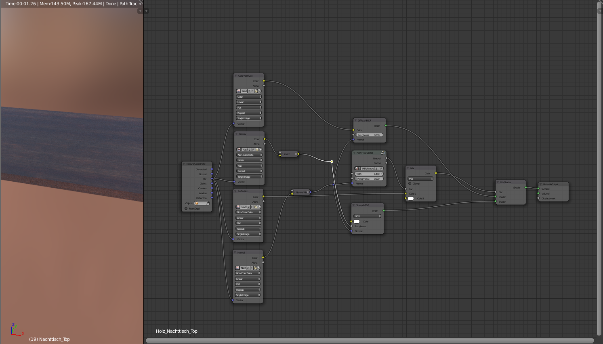Image resolution: width=603 pixels, height=344 pixels.
Task: Click Nachttisch_Top object label in render view
Action: pos(55,339)
